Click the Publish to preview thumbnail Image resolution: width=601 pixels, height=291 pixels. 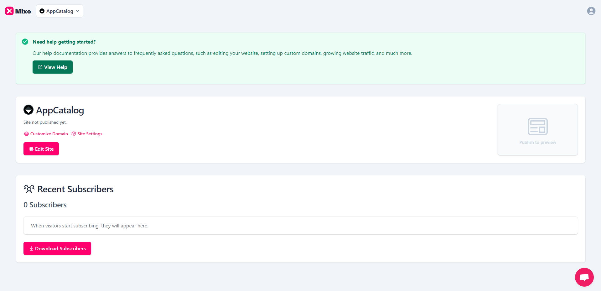[537, 130]
